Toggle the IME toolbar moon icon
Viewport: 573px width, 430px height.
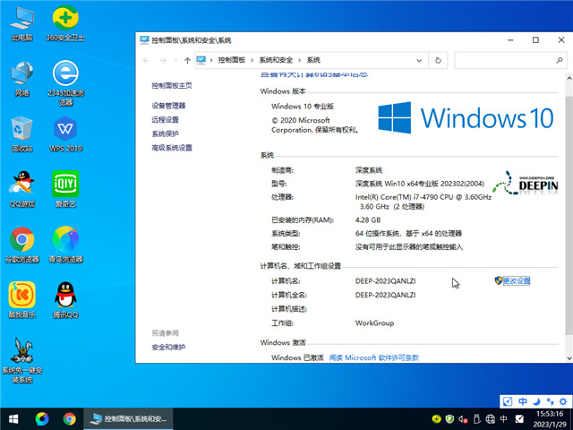point(536,401)
